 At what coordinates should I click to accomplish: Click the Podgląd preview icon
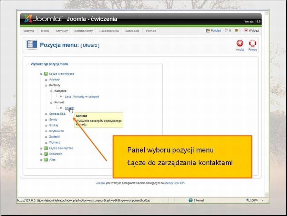[208, 31]
